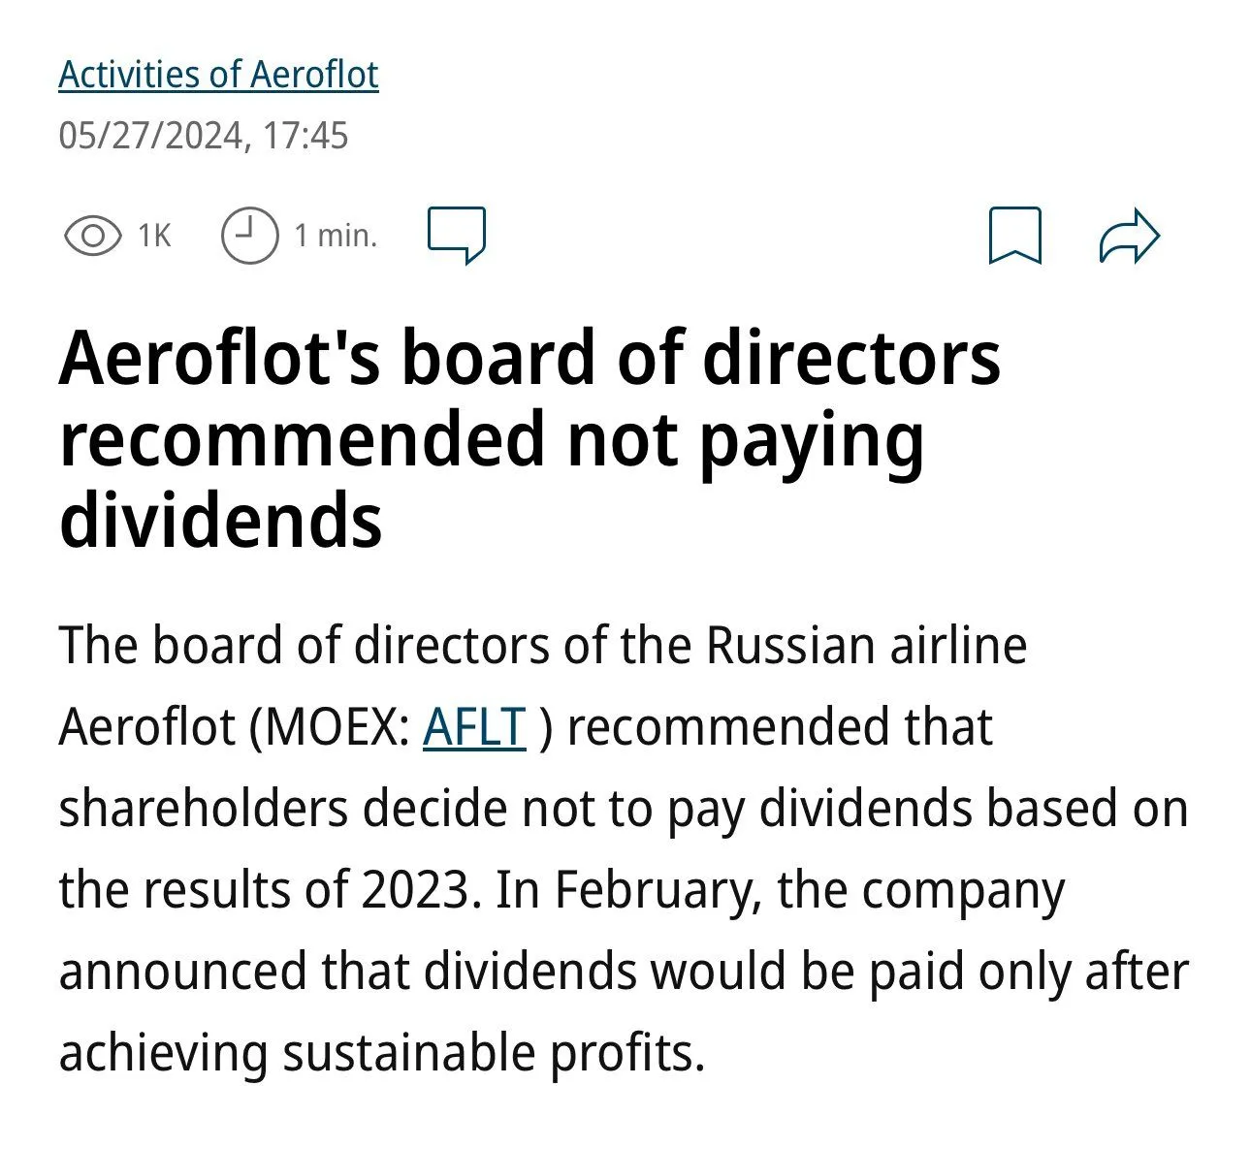1251x1149 pixels.
Task: Click the 1K view count
Action: click(154, 236)
